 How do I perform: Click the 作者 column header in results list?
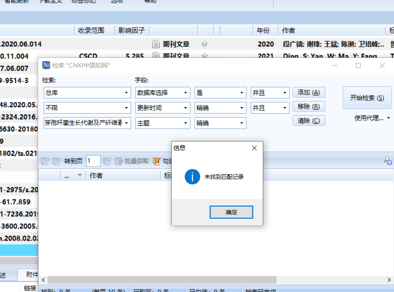coord(123,176)
